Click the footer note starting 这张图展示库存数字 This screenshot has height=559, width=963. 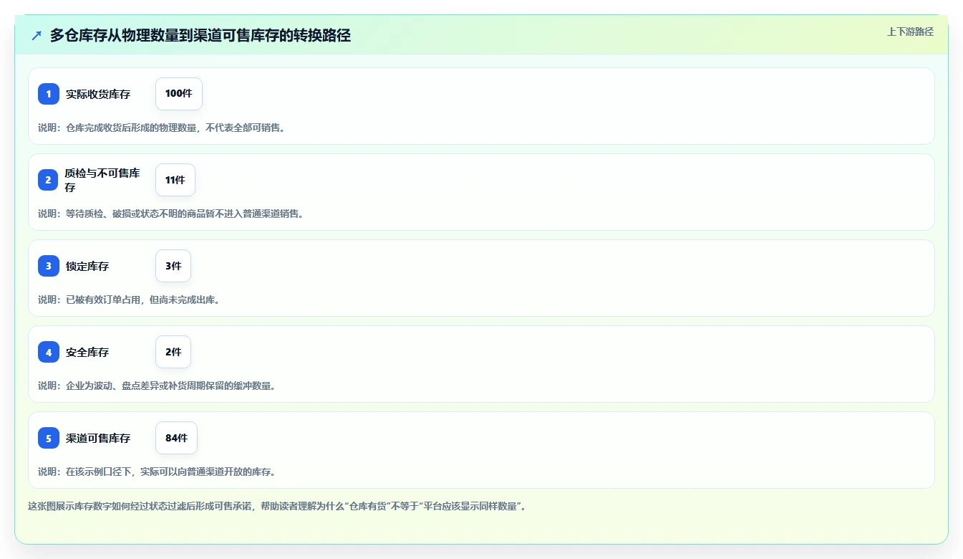coord(278,506)
